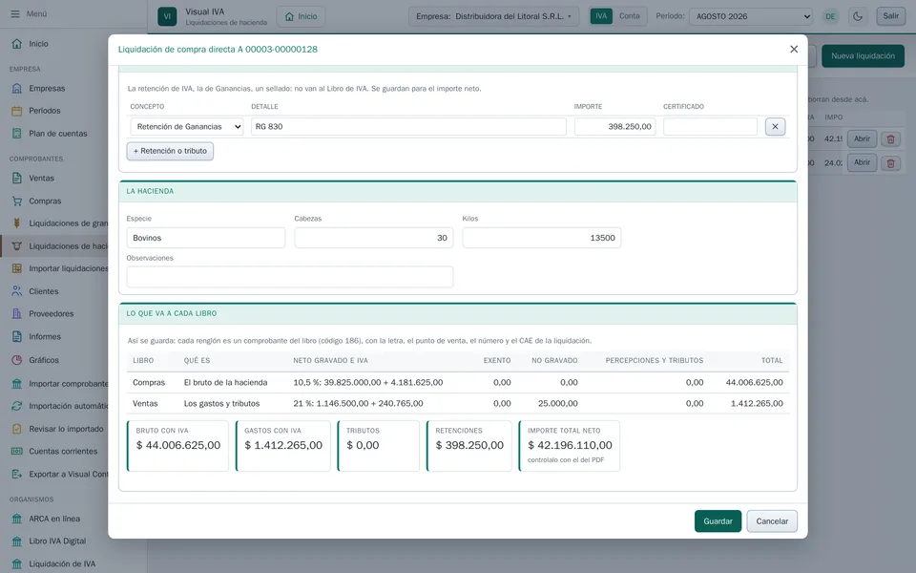Click the Inicio button in the header
This screenshot has width=916, height=573.
[301, 16]
